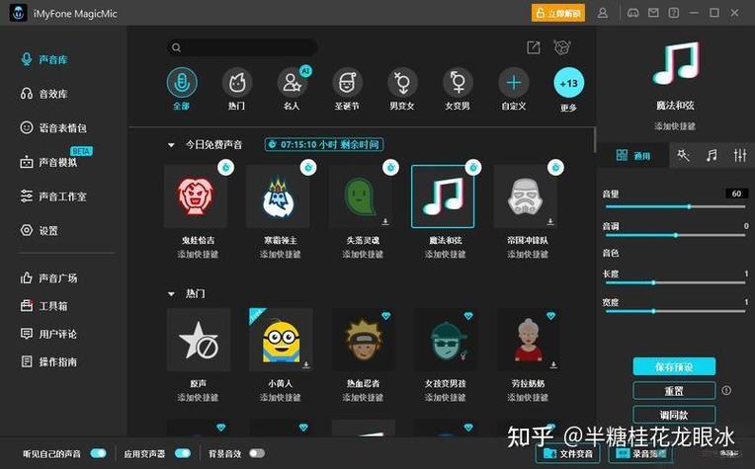755x469 pixels.
Task: Click the 重置 reset button
Action: [x=674, y=391]
